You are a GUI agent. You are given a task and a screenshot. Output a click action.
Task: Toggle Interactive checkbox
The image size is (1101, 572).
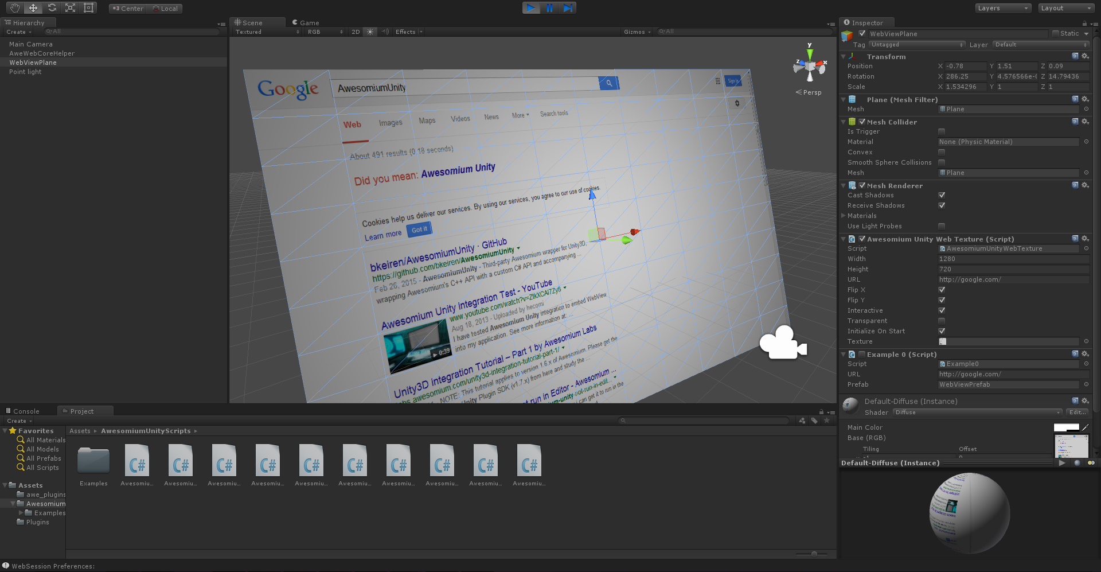(942, 311)
